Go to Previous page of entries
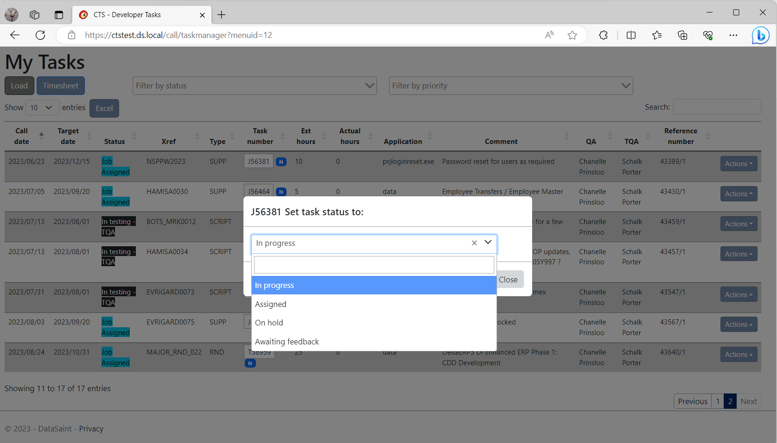The height and width of the screenshot is (443, 777). 693,401
